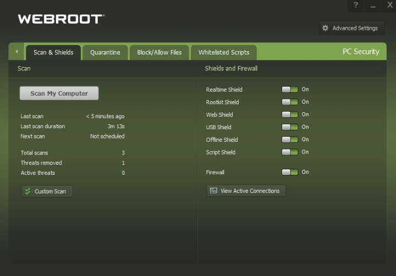Click the 'Last scan duration' label
The width and height of the screenshot is (396, 276).
point(43,126)
